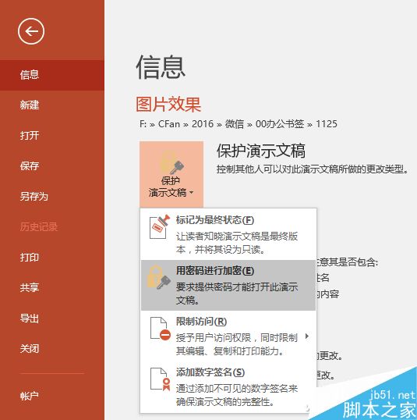Viewport: 417px width, 420px height.
Task: Click the 保护演示文稿 section heading
Action: click(x=261, y=151)
